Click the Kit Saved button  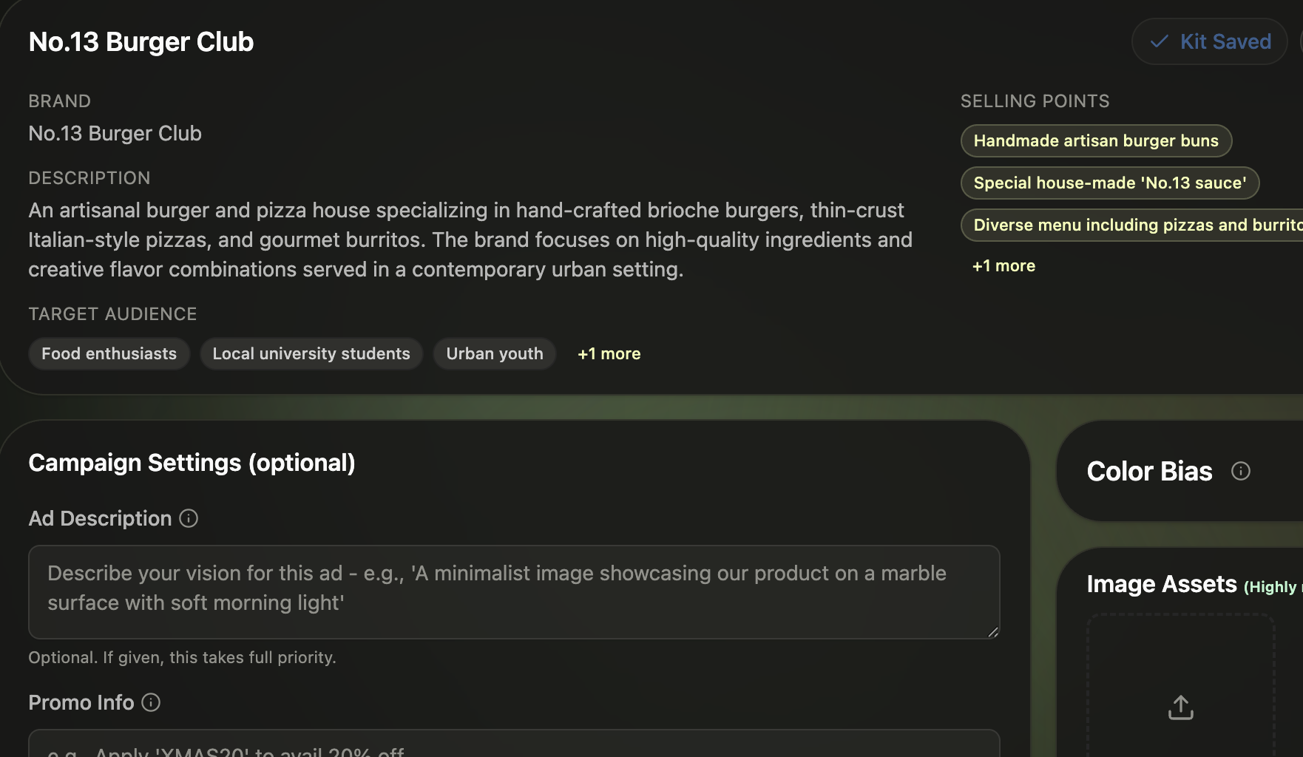[1210, 41]
